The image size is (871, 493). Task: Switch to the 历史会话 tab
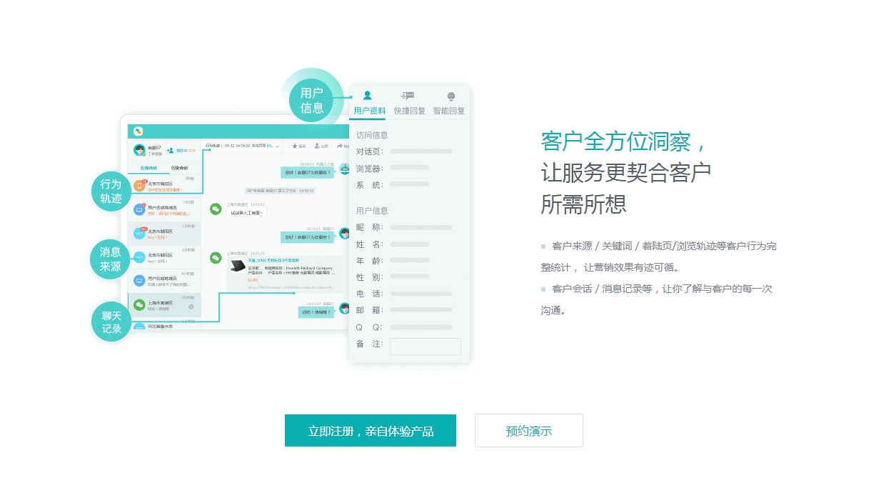(179, 168)
